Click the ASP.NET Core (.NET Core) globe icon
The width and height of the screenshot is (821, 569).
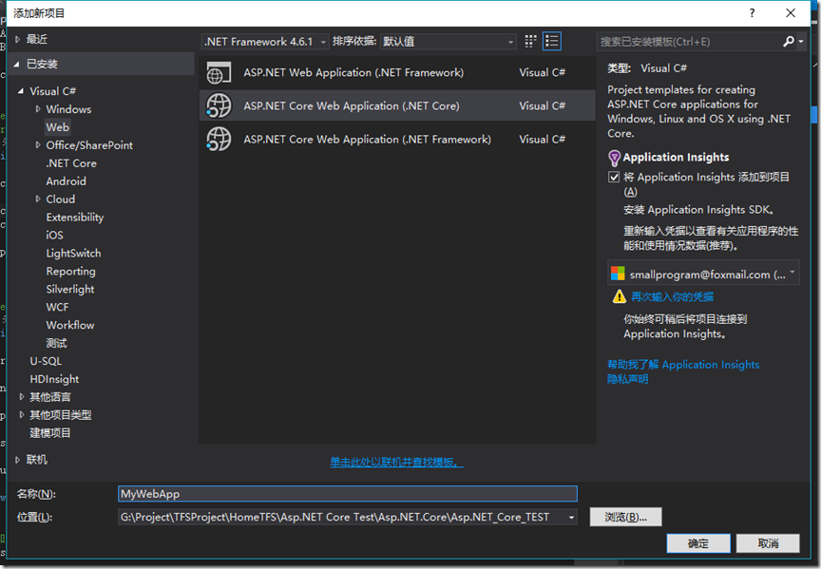219,105
